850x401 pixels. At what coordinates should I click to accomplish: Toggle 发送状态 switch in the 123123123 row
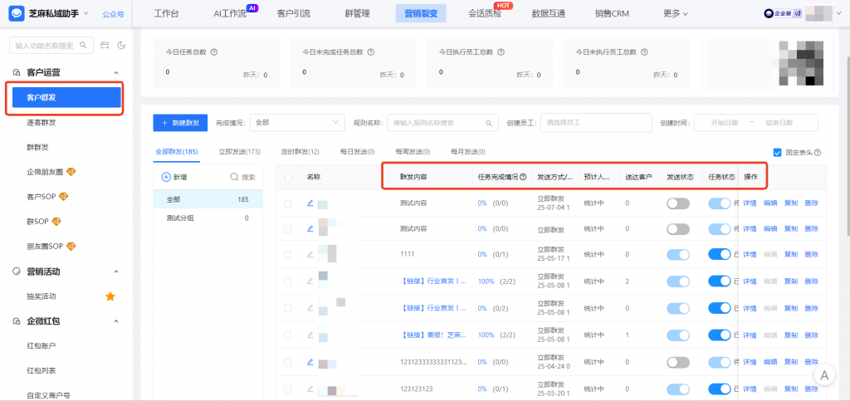[x=678, y=389]
